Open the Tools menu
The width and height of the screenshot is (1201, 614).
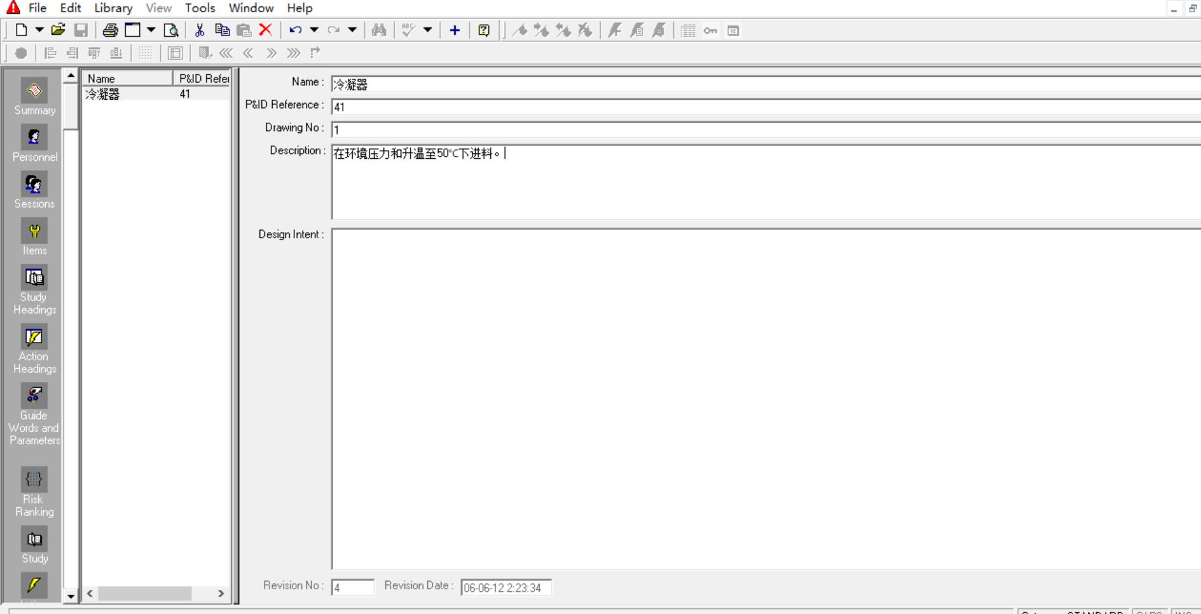tap(200, 8)
